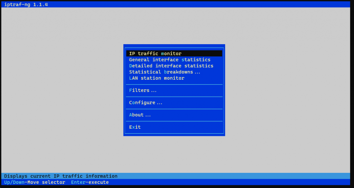The width and height of the screenshot is (354, 188).
Task: Click the Enter-execute hint in bottom bar
Action: 90,182
